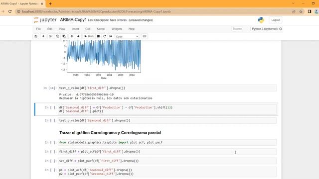Open the File menu
The height and width of the screenshot is (179, 319).
[38, 29]
